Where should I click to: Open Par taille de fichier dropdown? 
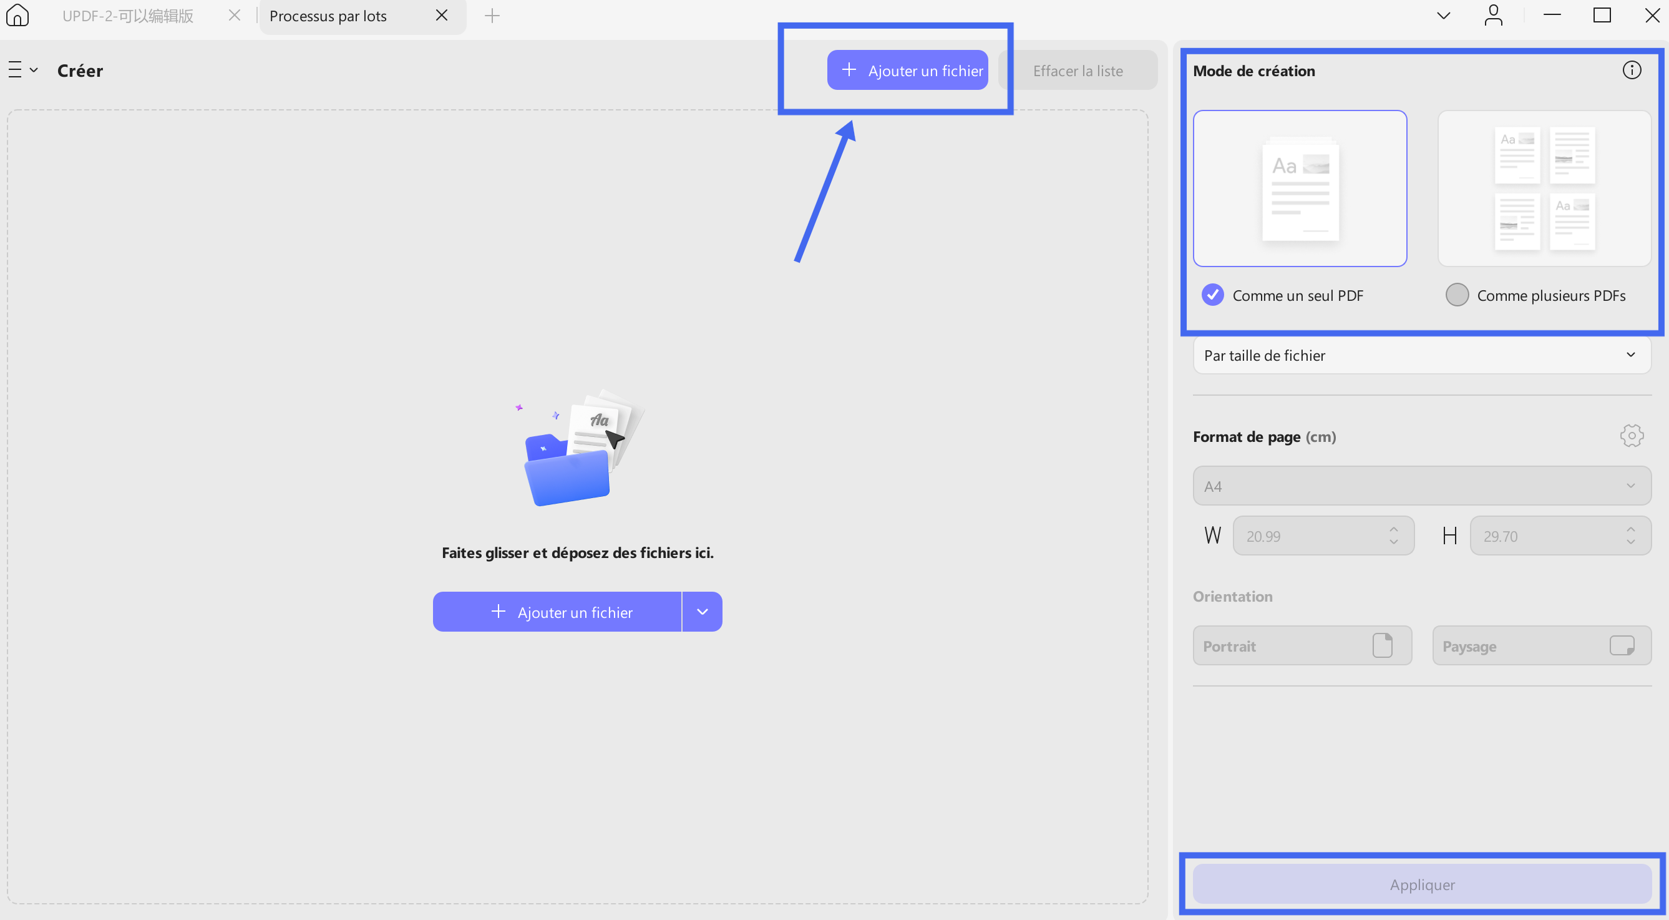tap(1421, 355)
